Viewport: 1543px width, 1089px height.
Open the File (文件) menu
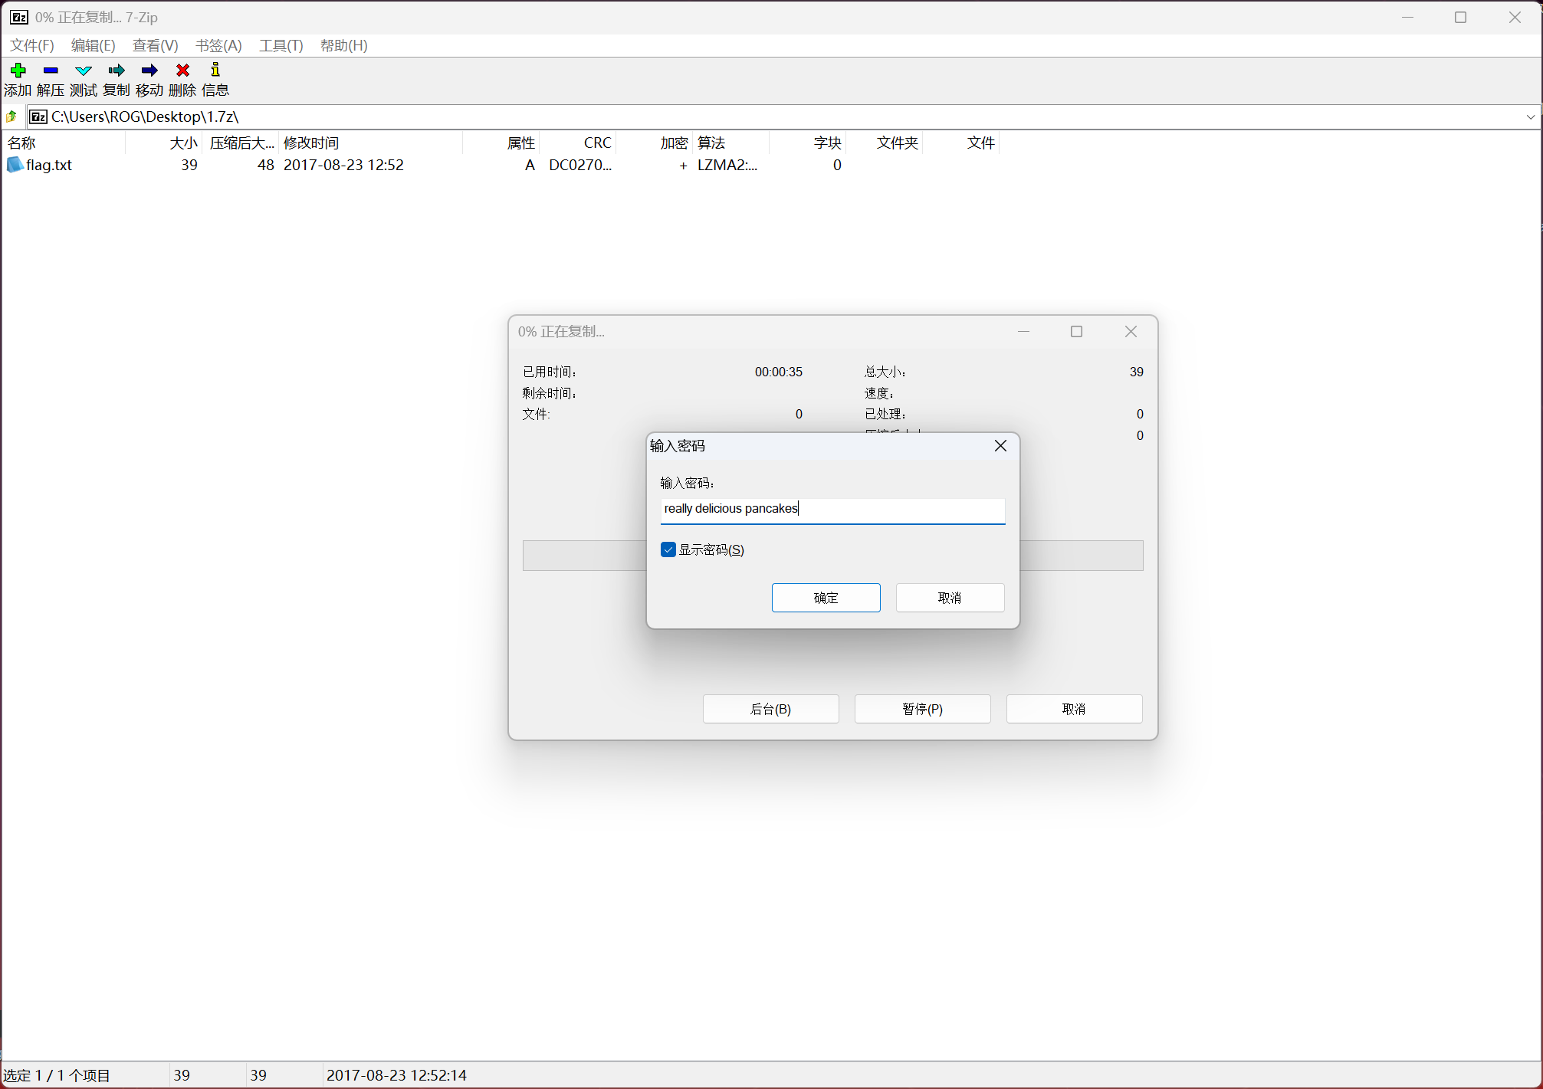[31, 45]
